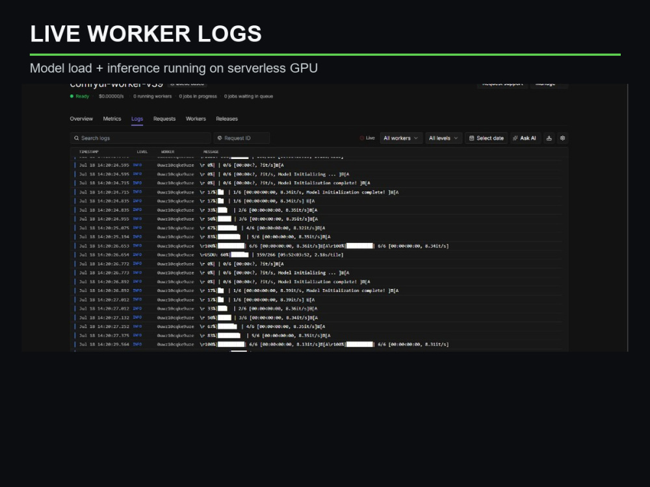The width and height of the screenshot is (650, 487).
Task: Open the Workers tab
Action: tap(196, 119)
